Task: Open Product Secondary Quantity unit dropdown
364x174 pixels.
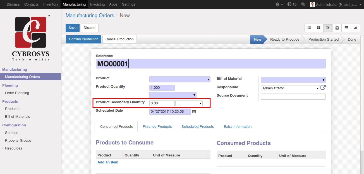Action: tap(189, 103)
